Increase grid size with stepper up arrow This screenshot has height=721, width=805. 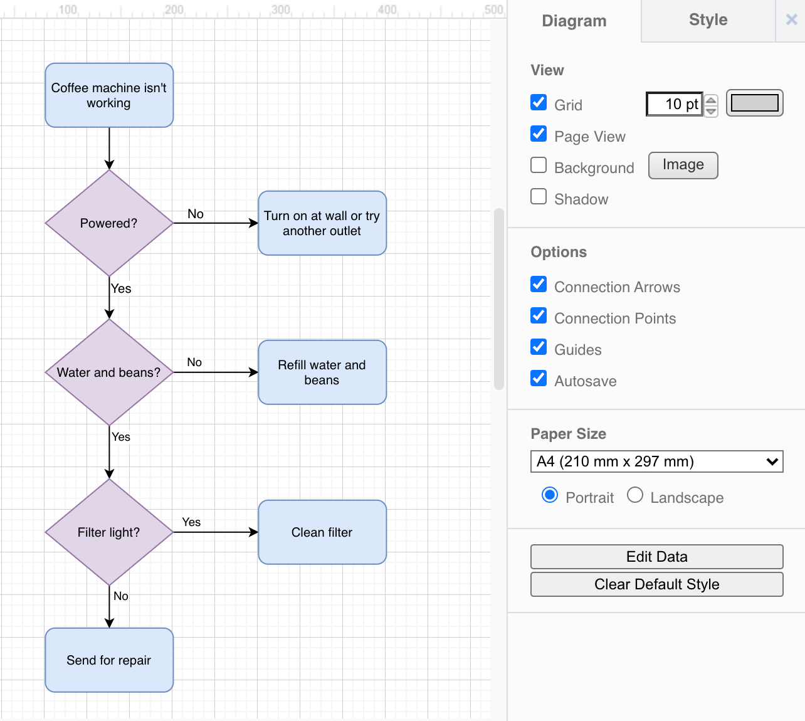[711, 99]
